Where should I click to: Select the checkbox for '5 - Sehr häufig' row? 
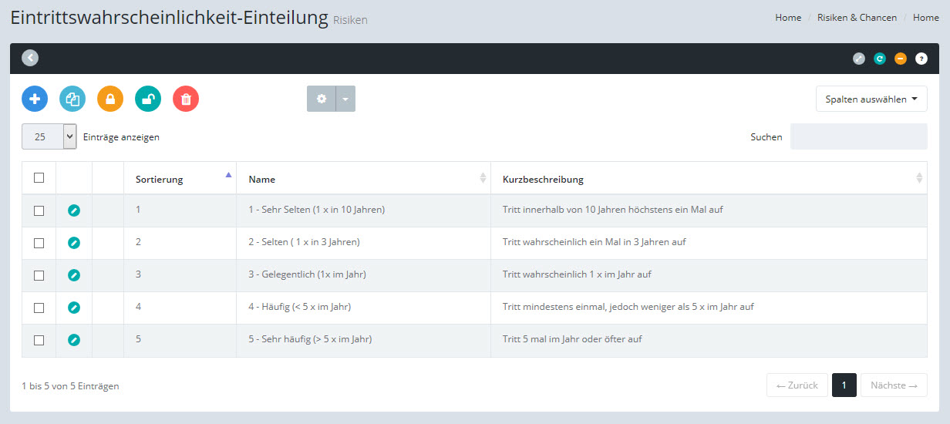point(39,340)
